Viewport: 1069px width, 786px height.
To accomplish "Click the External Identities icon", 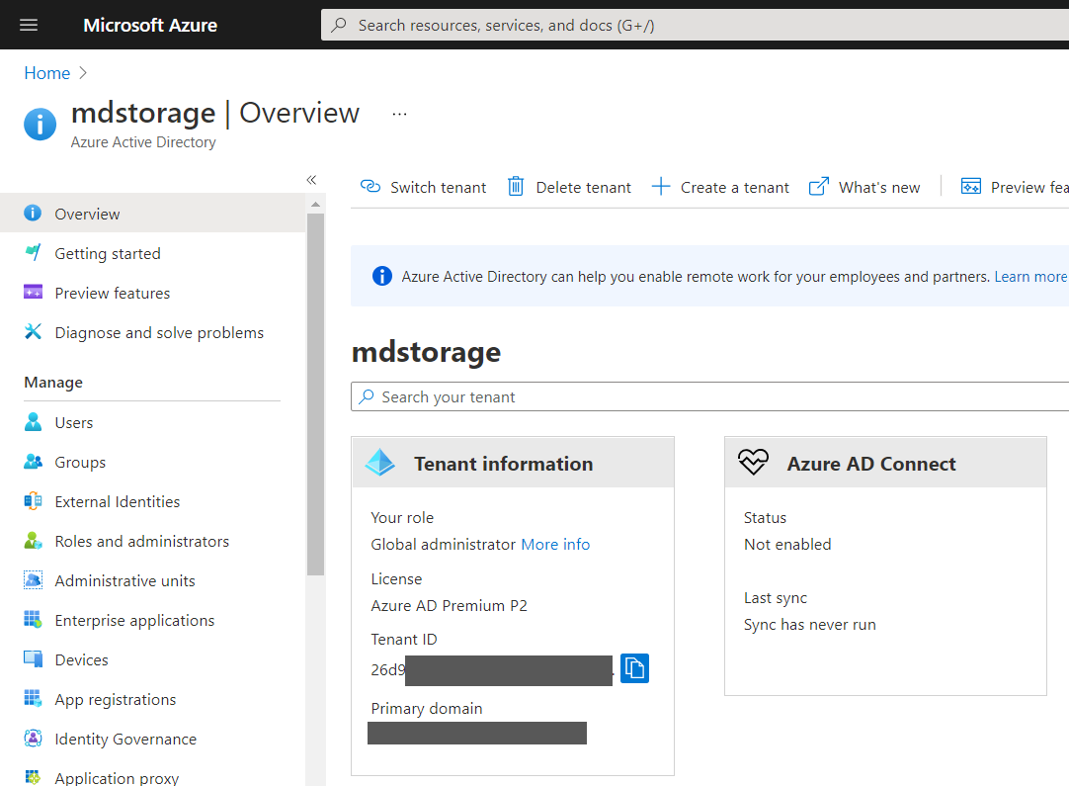I will [33, 501].
